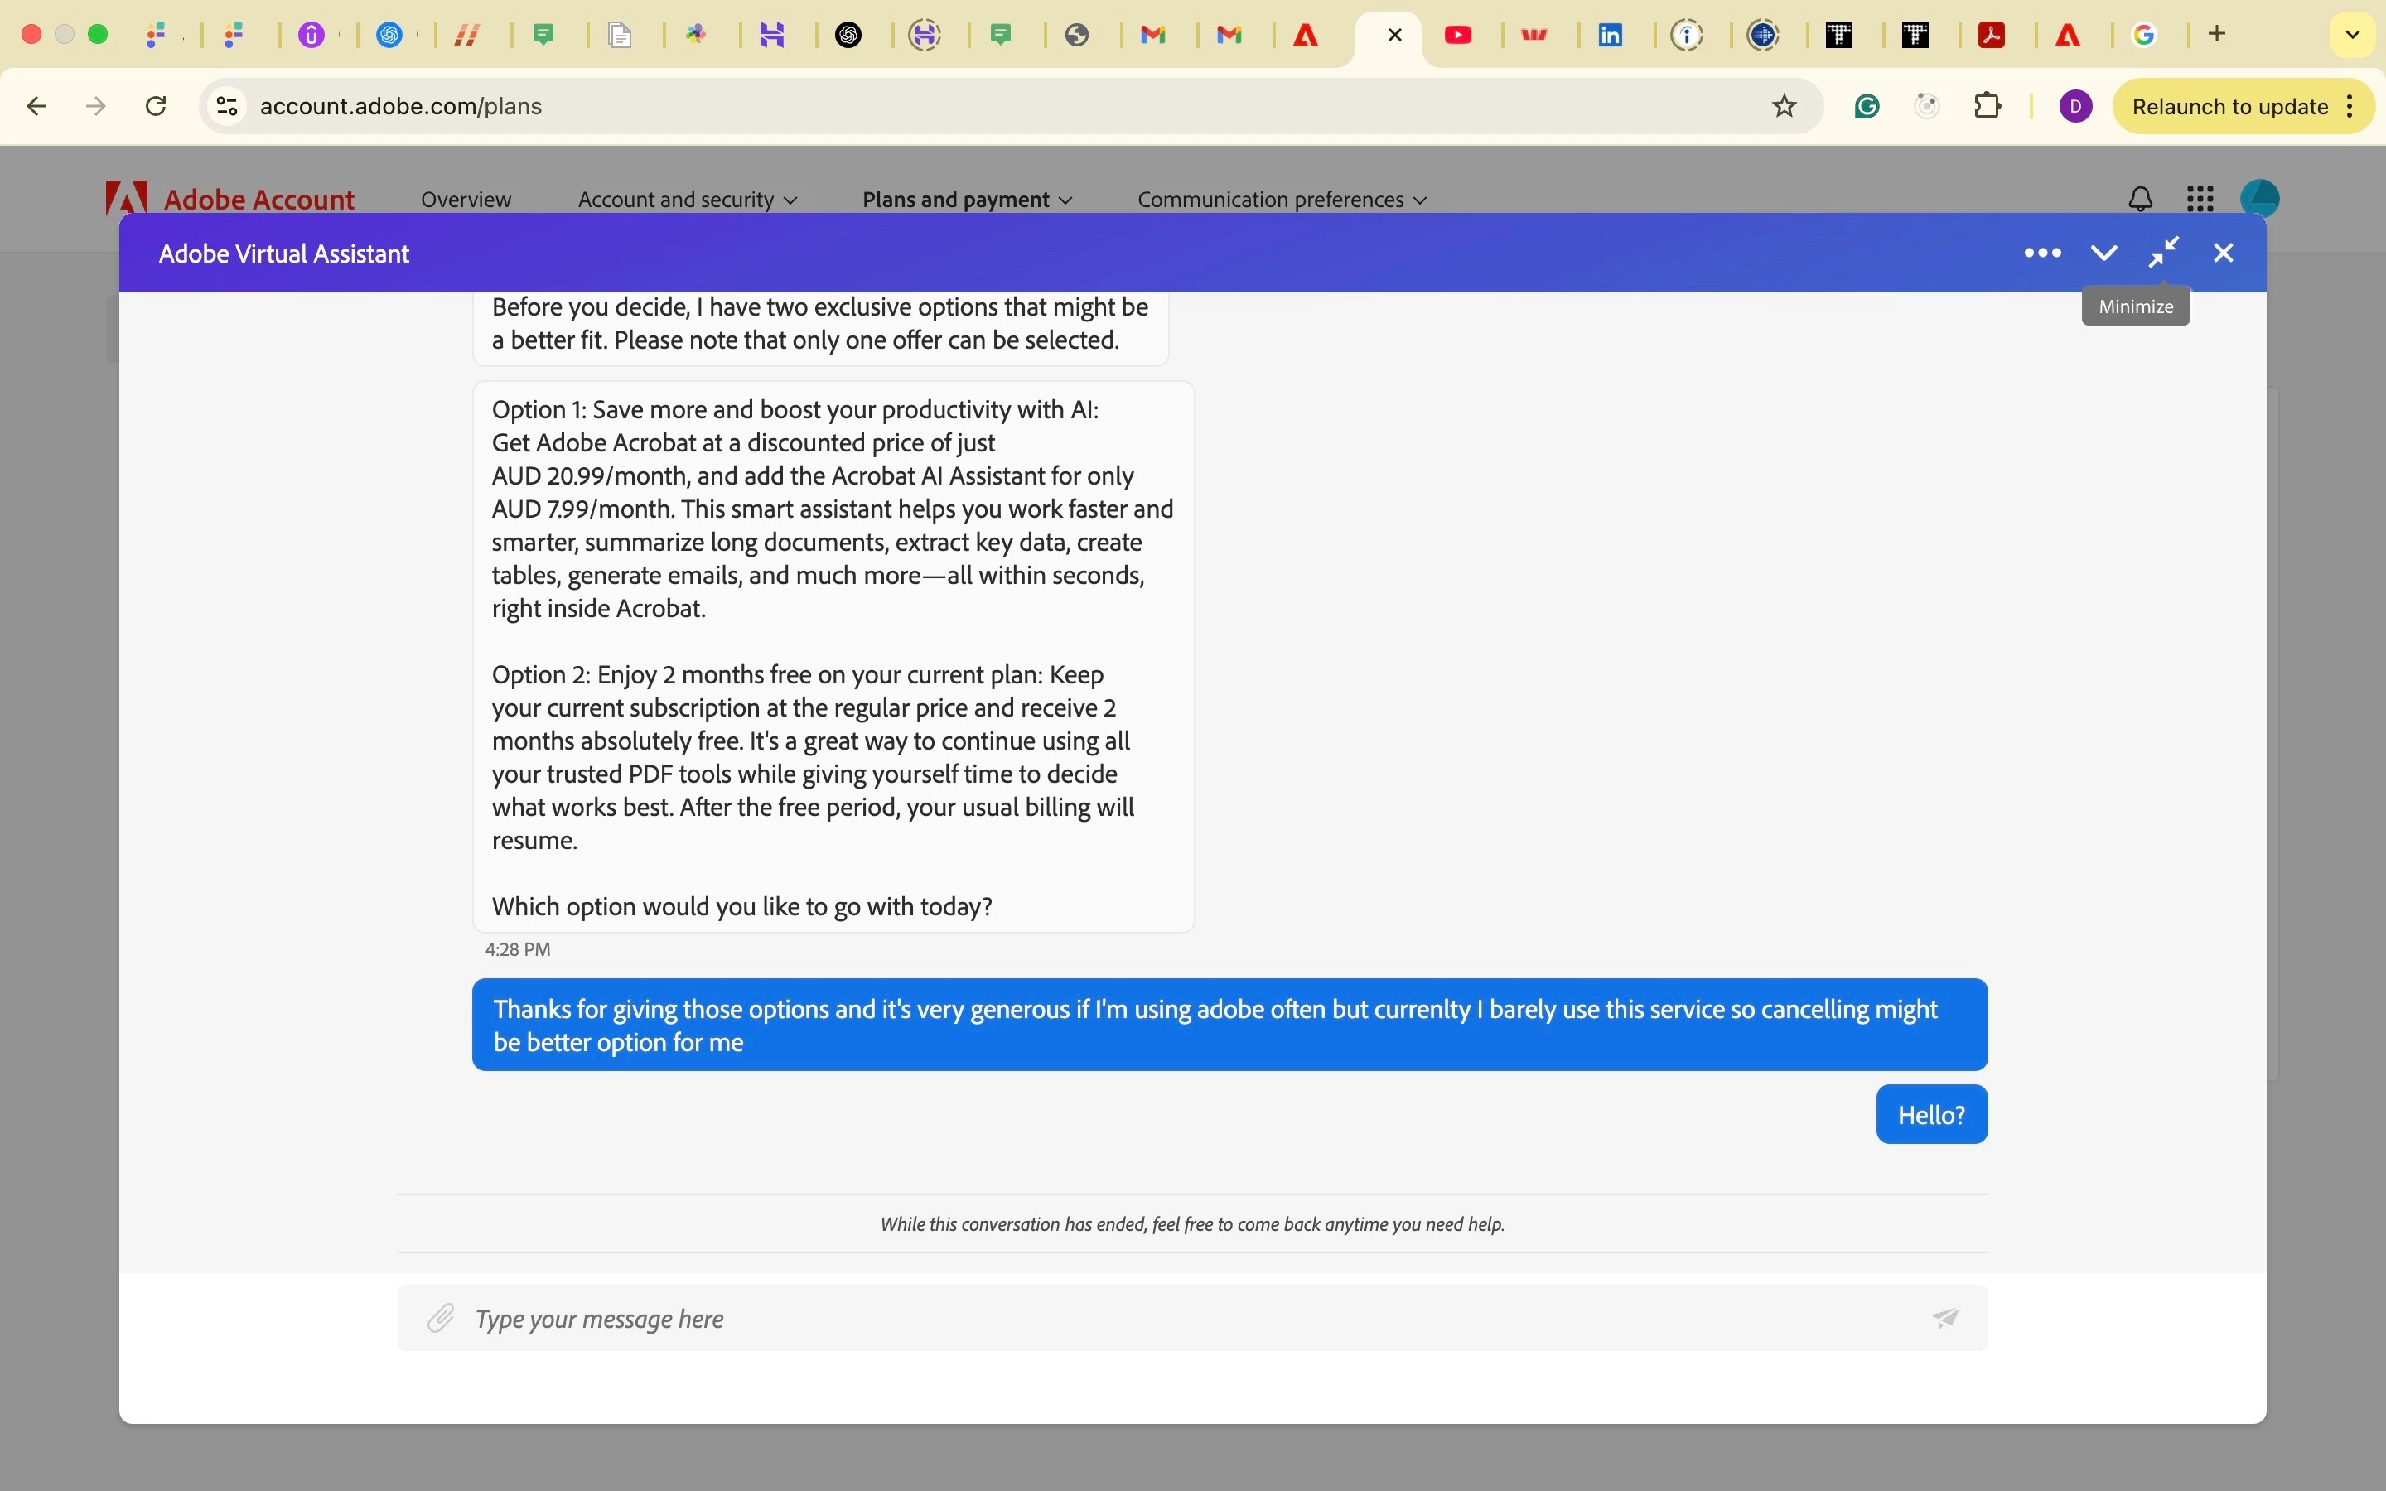Open the notifications bell icon
This screenshot has height=1491, width=2386.
(2141, 199)
